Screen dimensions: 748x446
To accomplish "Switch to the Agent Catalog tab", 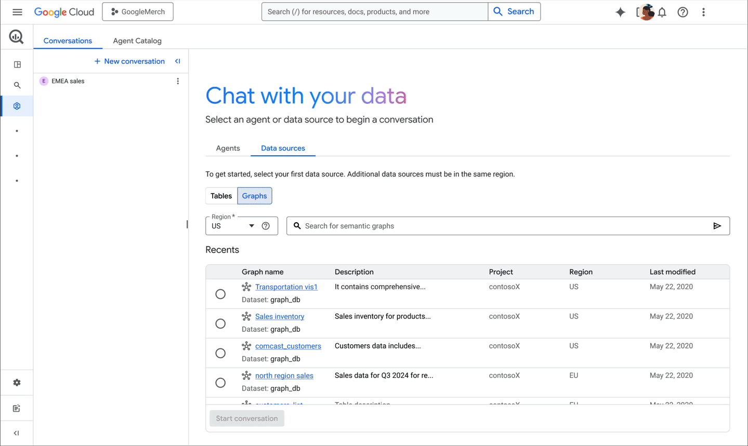I will 137,40.
